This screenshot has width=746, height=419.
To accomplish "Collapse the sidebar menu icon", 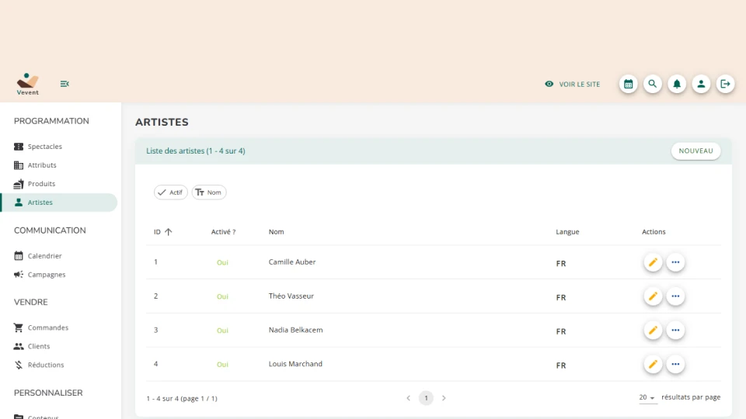I will [64, 84].
